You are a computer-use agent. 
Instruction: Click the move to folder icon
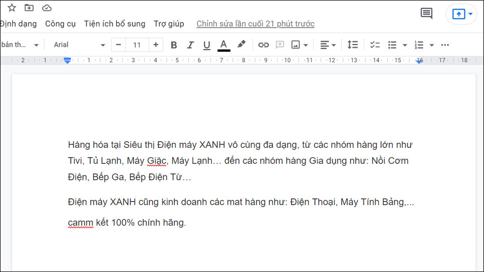(29, 8)
